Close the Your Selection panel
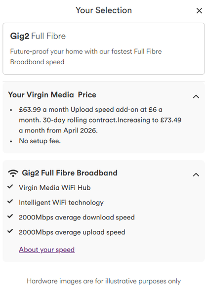Image resolution: width=207 pixels, height=296 pixels. (x=199, y=11)
